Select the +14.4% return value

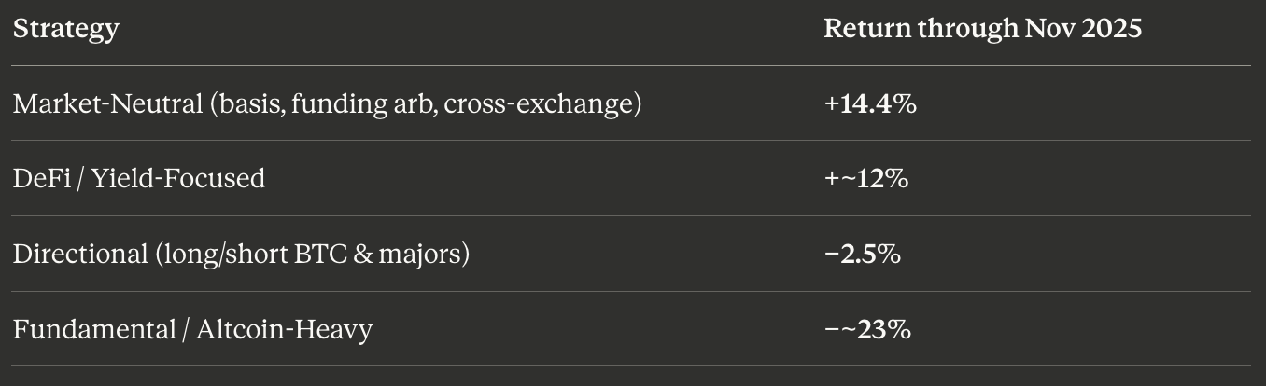point(870,103)
